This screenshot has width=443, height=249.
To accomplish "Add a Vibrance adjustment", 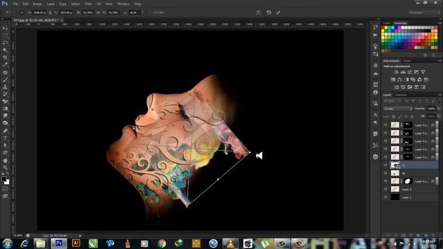I will click(x=423, y=72).
